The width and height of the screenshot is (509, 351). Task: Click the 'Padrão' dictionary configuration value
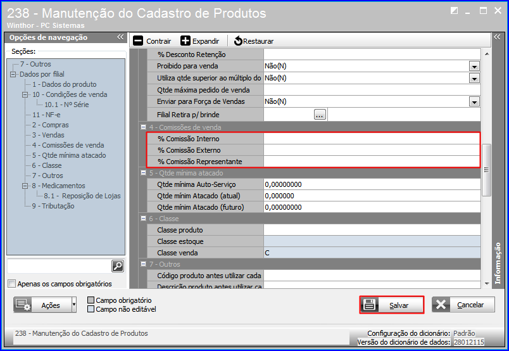pos(464,333)
